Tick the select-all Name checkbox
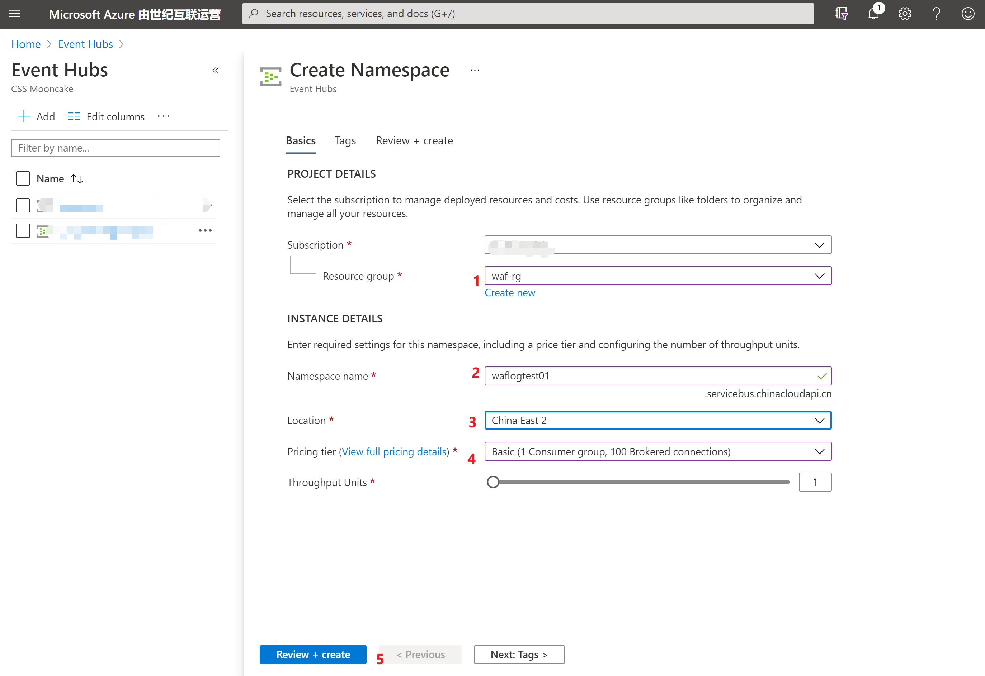The width and height of the screenshot is (985, 676). (x=23, y=178)
